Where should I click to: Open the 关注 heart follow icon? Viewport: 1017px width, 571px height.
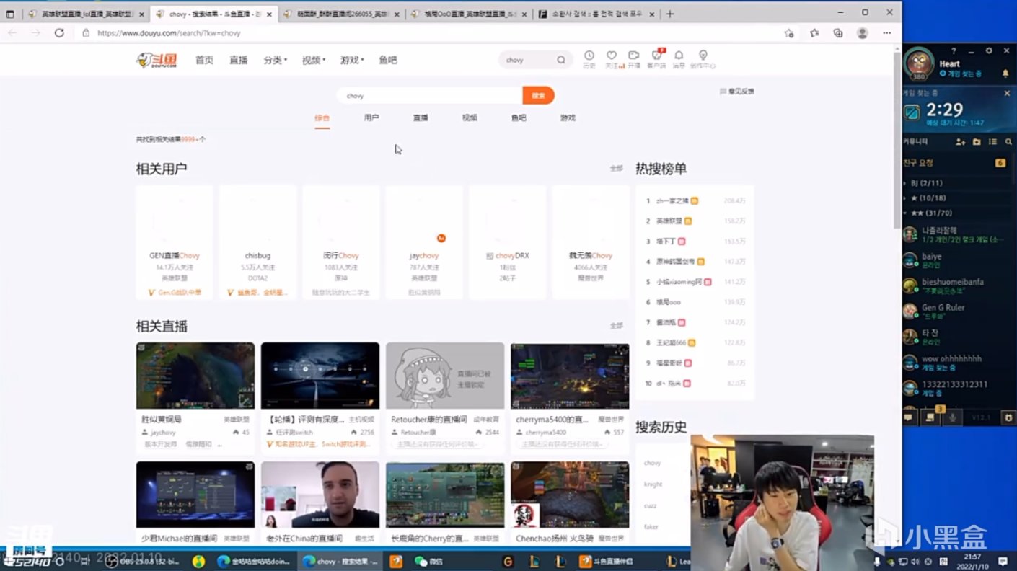612,56
